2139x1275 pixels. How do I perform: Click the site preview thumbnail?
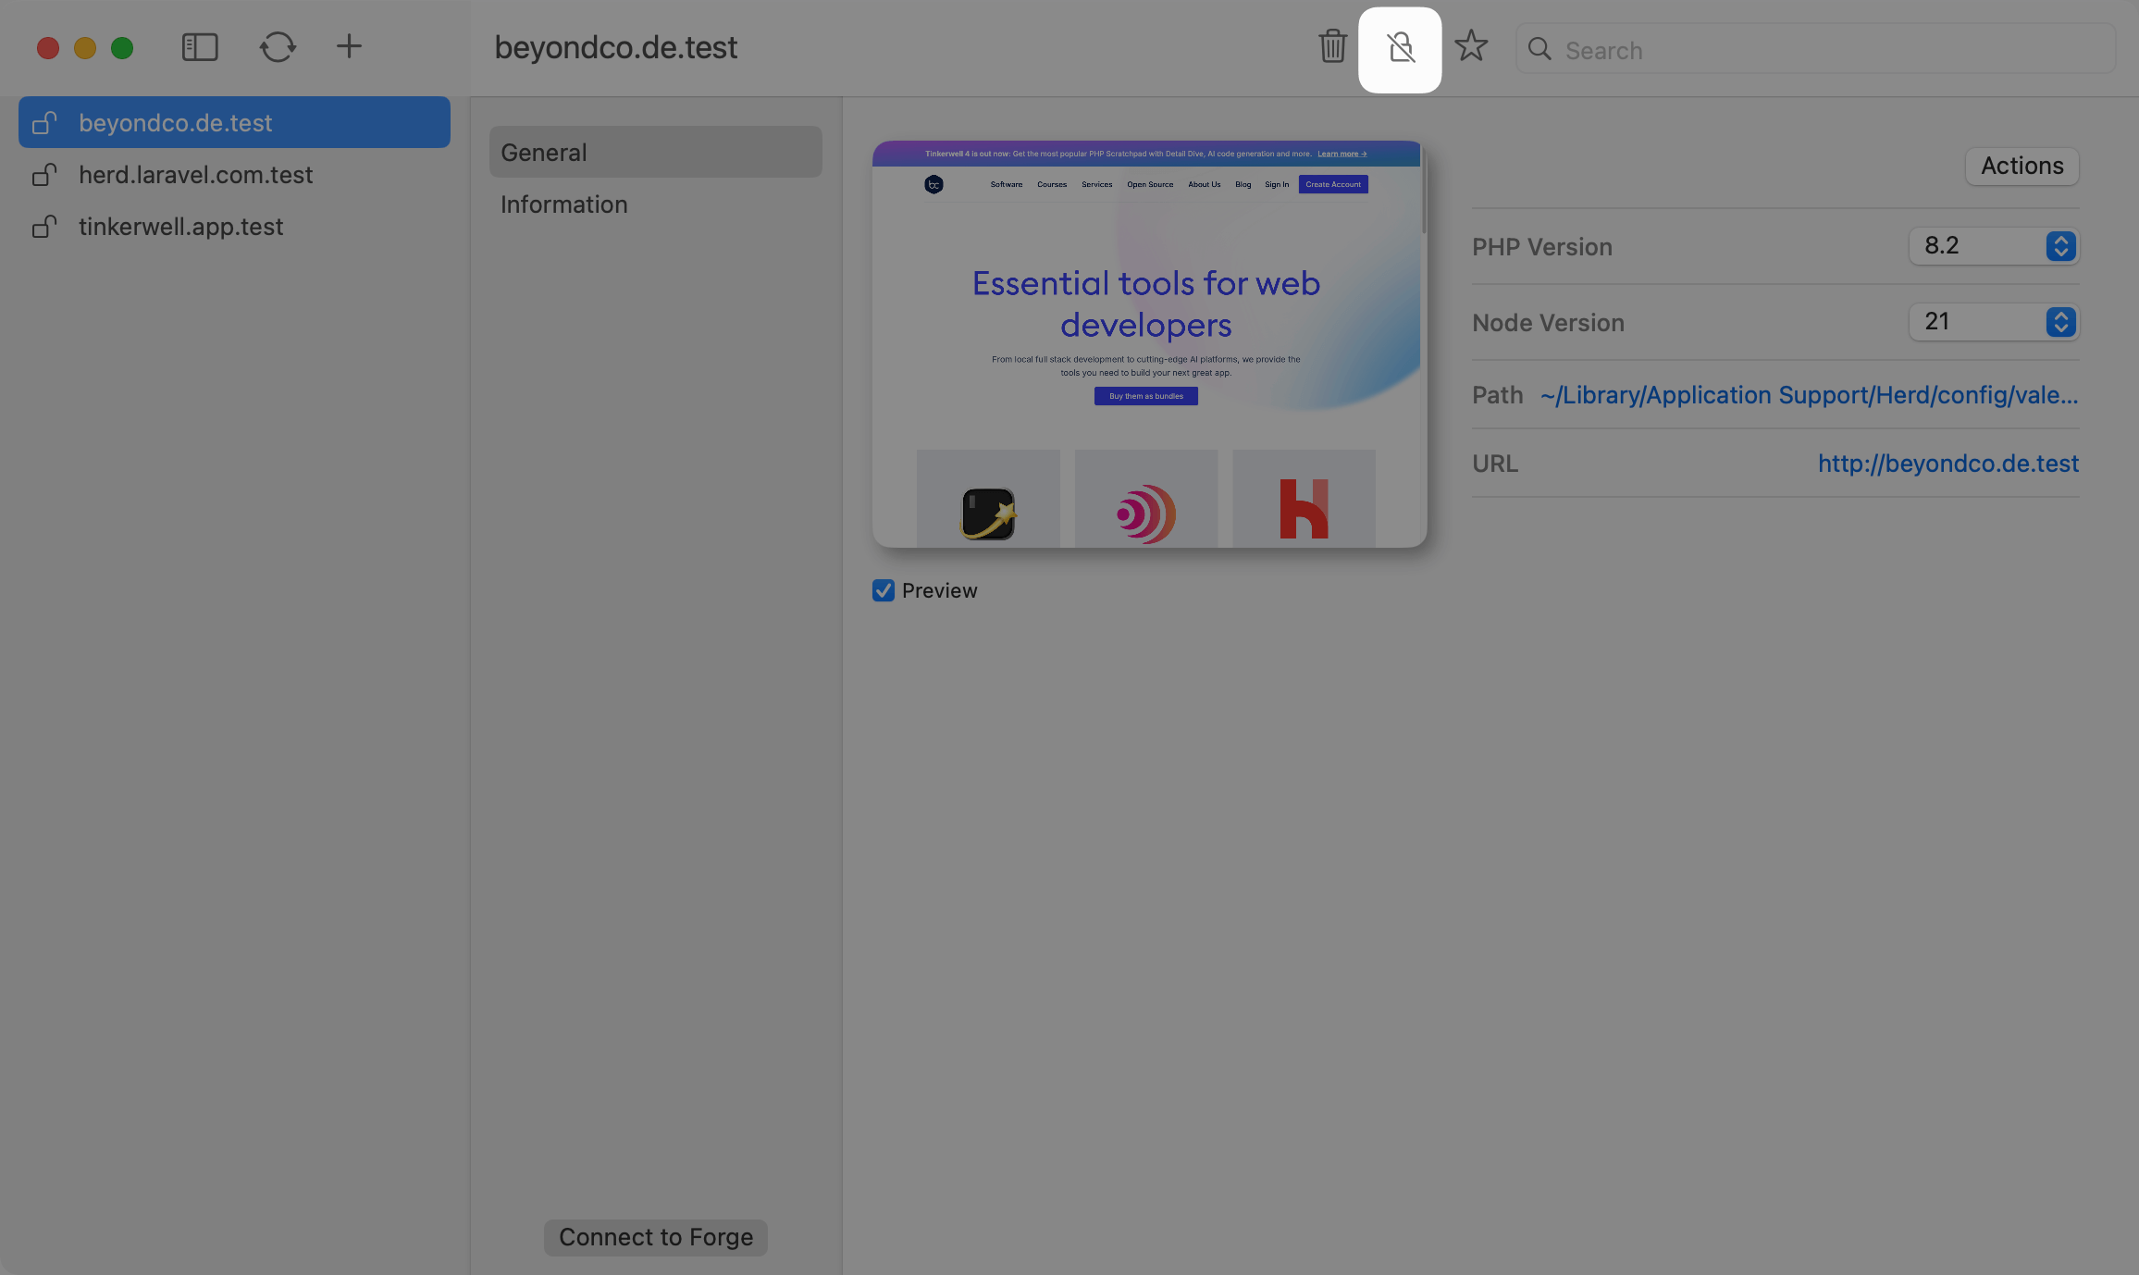[x=1146, y=347]
